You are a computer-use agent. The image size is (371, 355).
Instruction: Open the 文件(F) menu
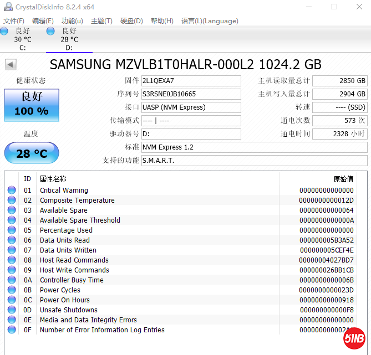point(14,21)
